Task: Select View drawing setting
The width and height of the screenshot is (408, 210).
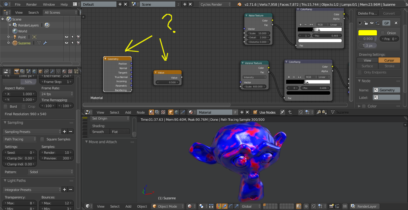Action: pos(367,60)
